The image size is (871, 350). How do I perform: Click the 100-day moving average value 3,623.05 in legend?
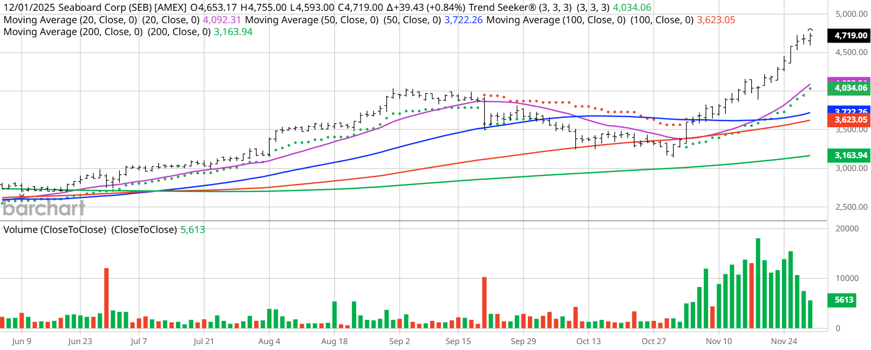pos(716,20)
